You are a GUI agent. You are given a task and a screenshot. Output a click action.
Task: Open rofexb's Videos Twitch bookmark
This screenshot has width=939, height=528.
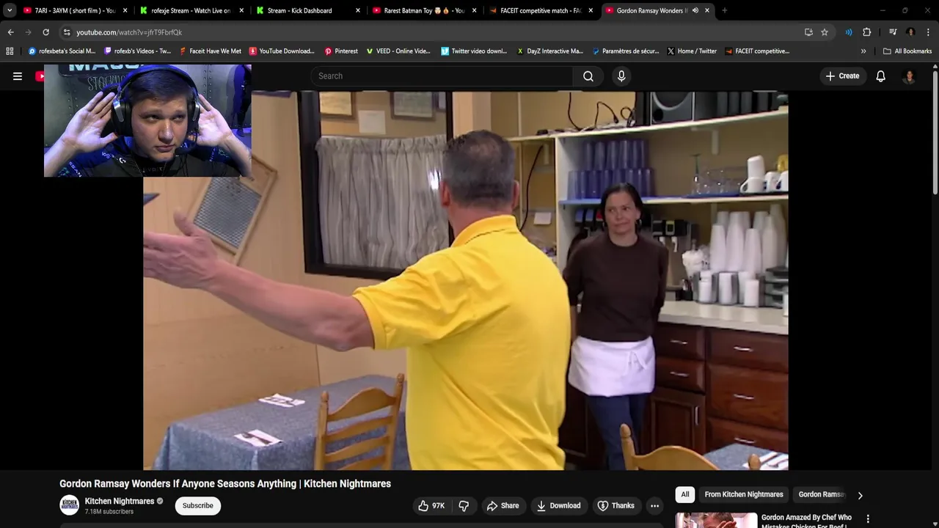137,51
